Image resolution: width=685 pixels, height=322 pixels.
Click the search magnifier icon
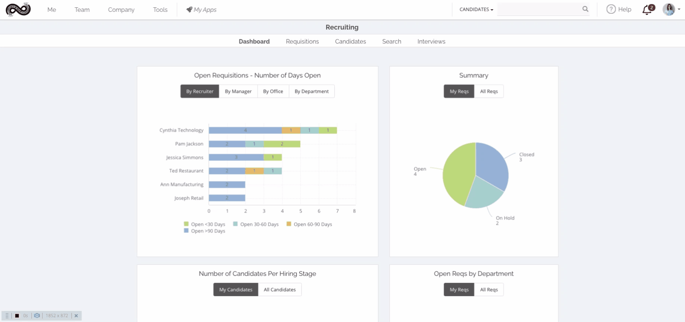[585, 9]
